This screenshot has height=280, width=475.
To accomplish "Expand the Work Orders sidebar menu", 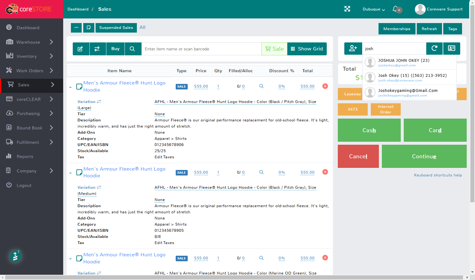I will [31, 71].
